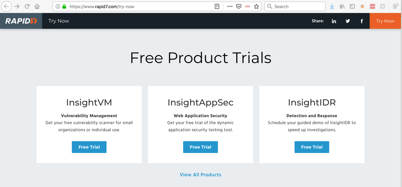Open Firefox downloads arrow
The height and width of the screenshot is (187, 402).
pyautogui.click(x=332, y=6)
